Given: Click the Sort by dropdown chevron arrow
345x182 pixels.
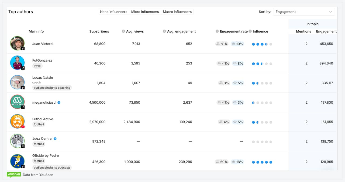Looking at the screenshot, I should (330, 12).
